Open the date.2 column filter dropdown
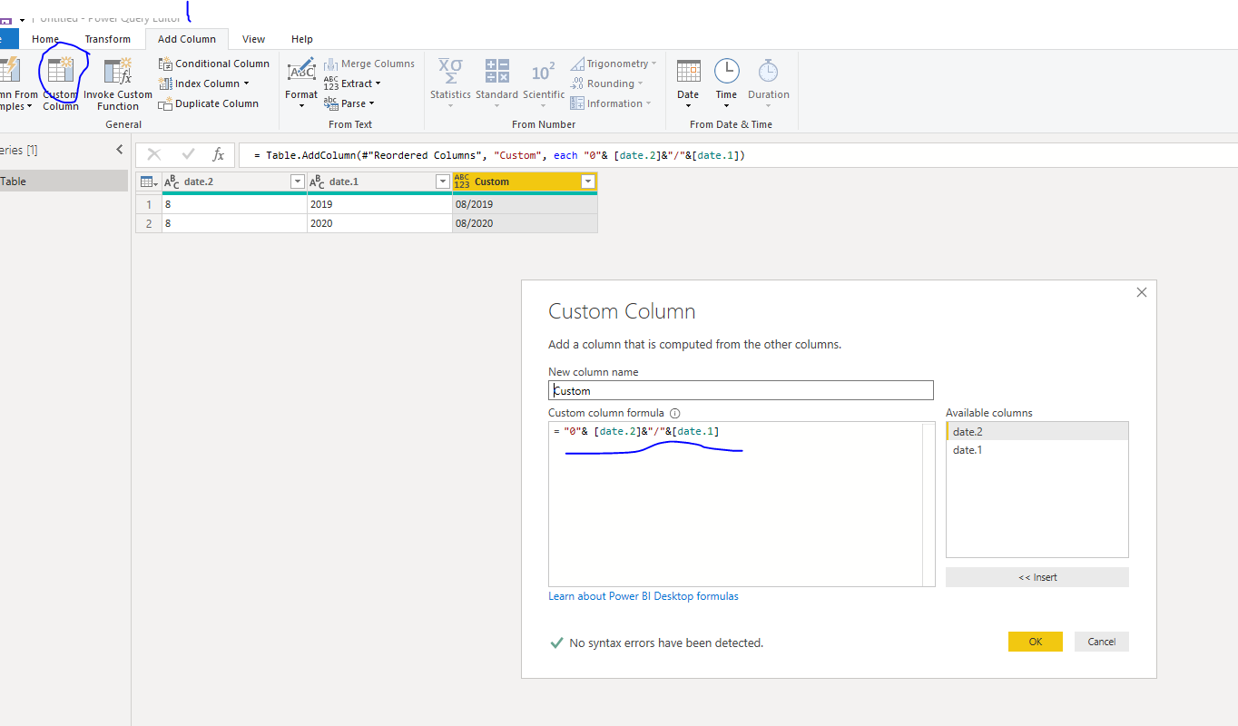 297,181
